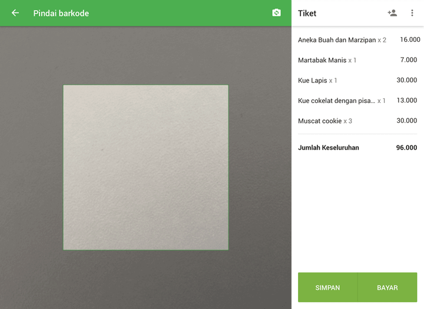Click the Tiket header label

coord(307,13)
